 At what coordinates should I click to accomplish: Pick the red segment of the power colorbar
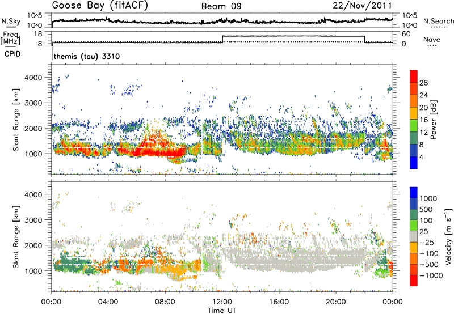coord(414,76)
